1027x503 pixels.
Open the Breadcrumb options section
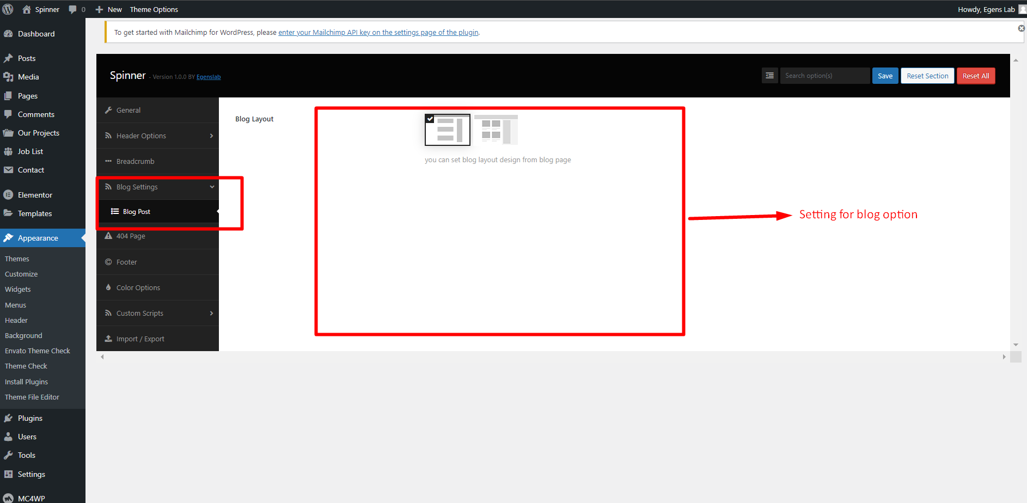pyautogui.click(x=157, y=161)
